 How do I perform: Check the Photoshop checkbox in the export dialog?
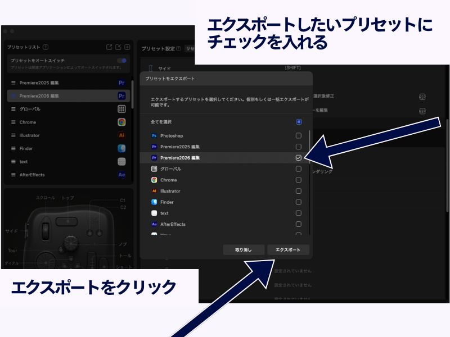[299, 136]
